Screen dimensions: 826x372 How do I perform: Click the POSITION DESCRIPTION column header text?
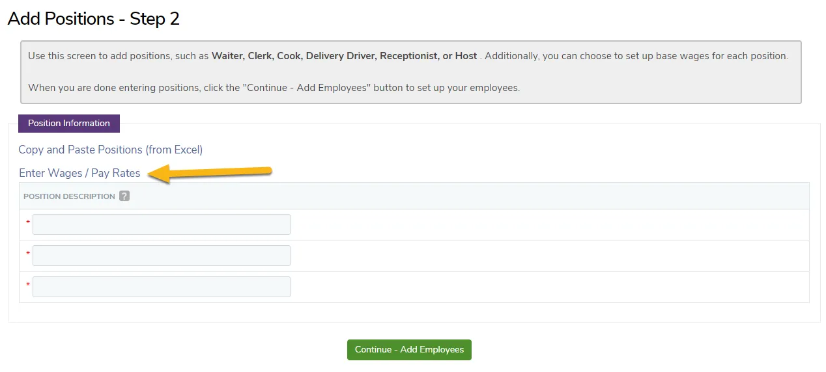69,196
